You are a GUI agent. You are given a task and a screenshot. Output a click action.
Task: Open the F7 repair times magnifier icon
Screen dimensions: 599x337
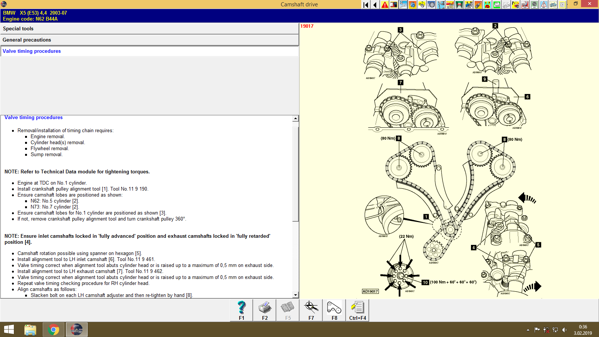pos(310,310)
